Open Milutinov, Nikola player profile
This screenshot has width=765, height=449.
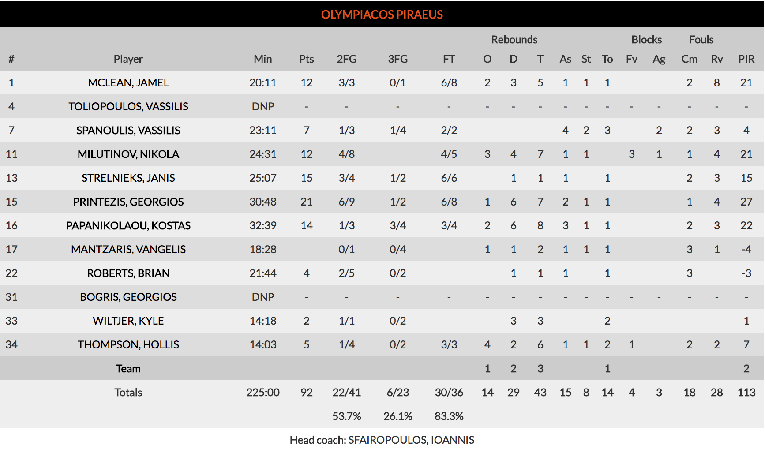point(128,154)
